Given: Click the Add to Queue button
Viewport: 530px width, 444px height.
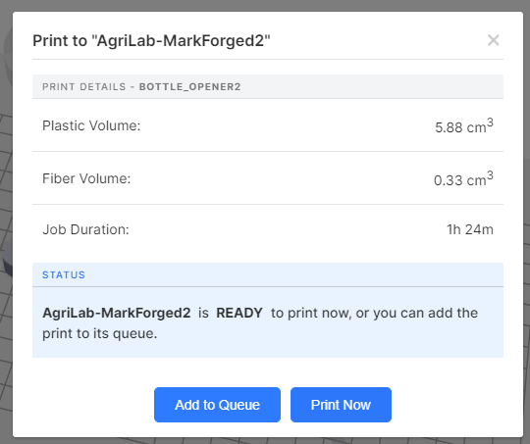Looking at the screenshot, I should (x=217, y=405).
